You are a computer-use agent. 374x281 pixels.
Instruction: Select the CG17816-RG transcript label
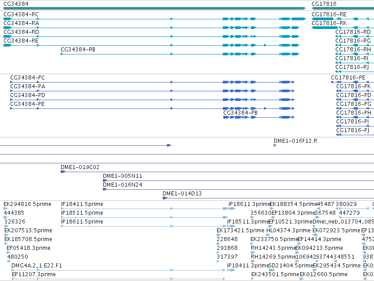click(x=353, y=41)
